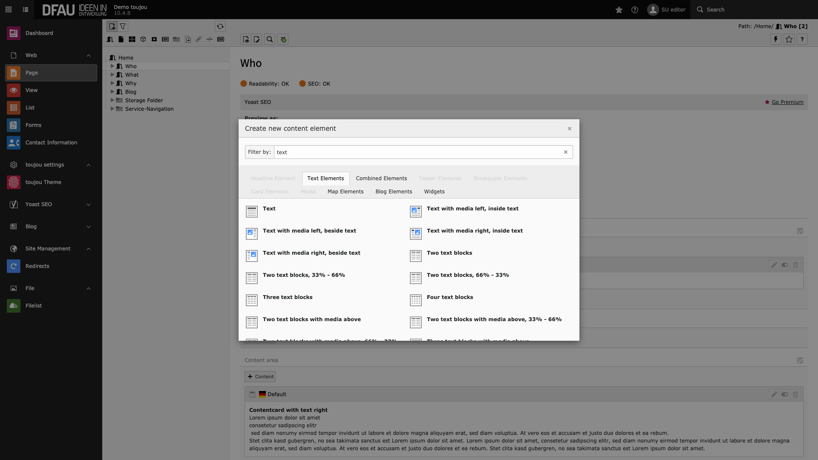Click the search magnifier toolbar icon
This screenshot has height=460, width=818.
click(270, 39)
